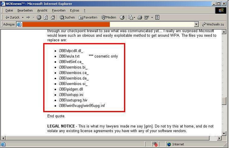
Task: Open the Favoriten menu
Action: point(59,10)
